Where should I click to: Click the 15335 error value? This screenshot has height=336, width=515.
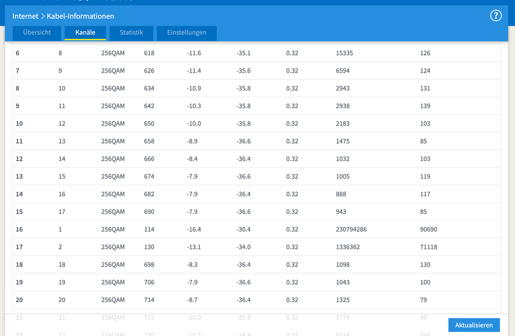click(344, 53)
